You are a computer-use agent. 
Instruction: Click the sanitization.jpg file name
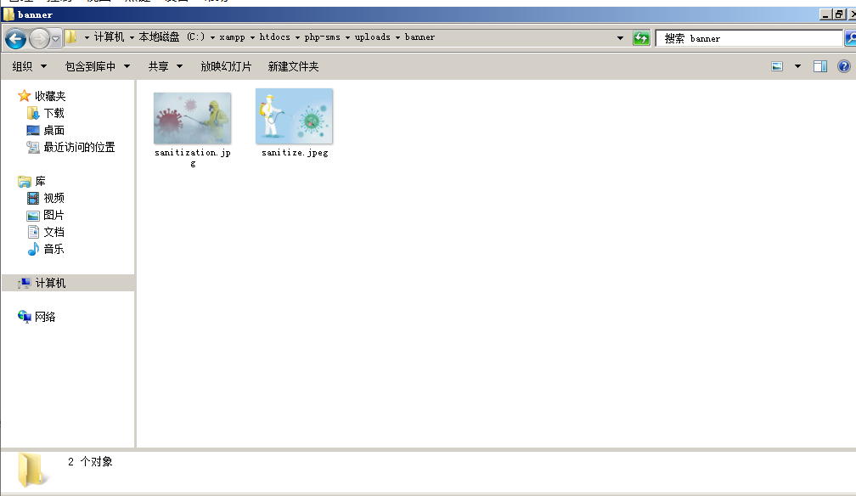coord(193,157)
